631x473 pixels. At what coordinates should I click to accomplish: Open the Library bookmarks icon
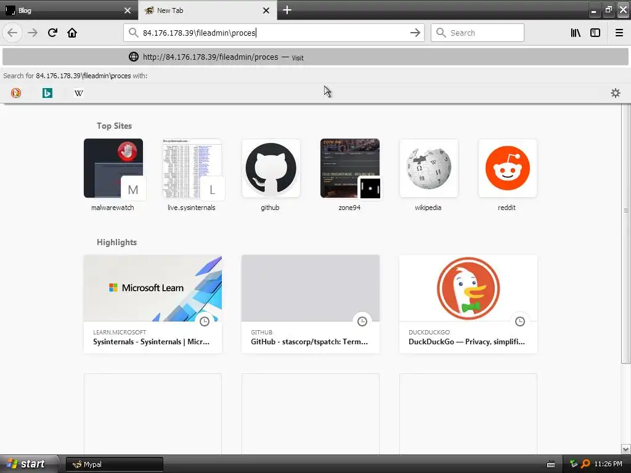[x=576, y=33]
